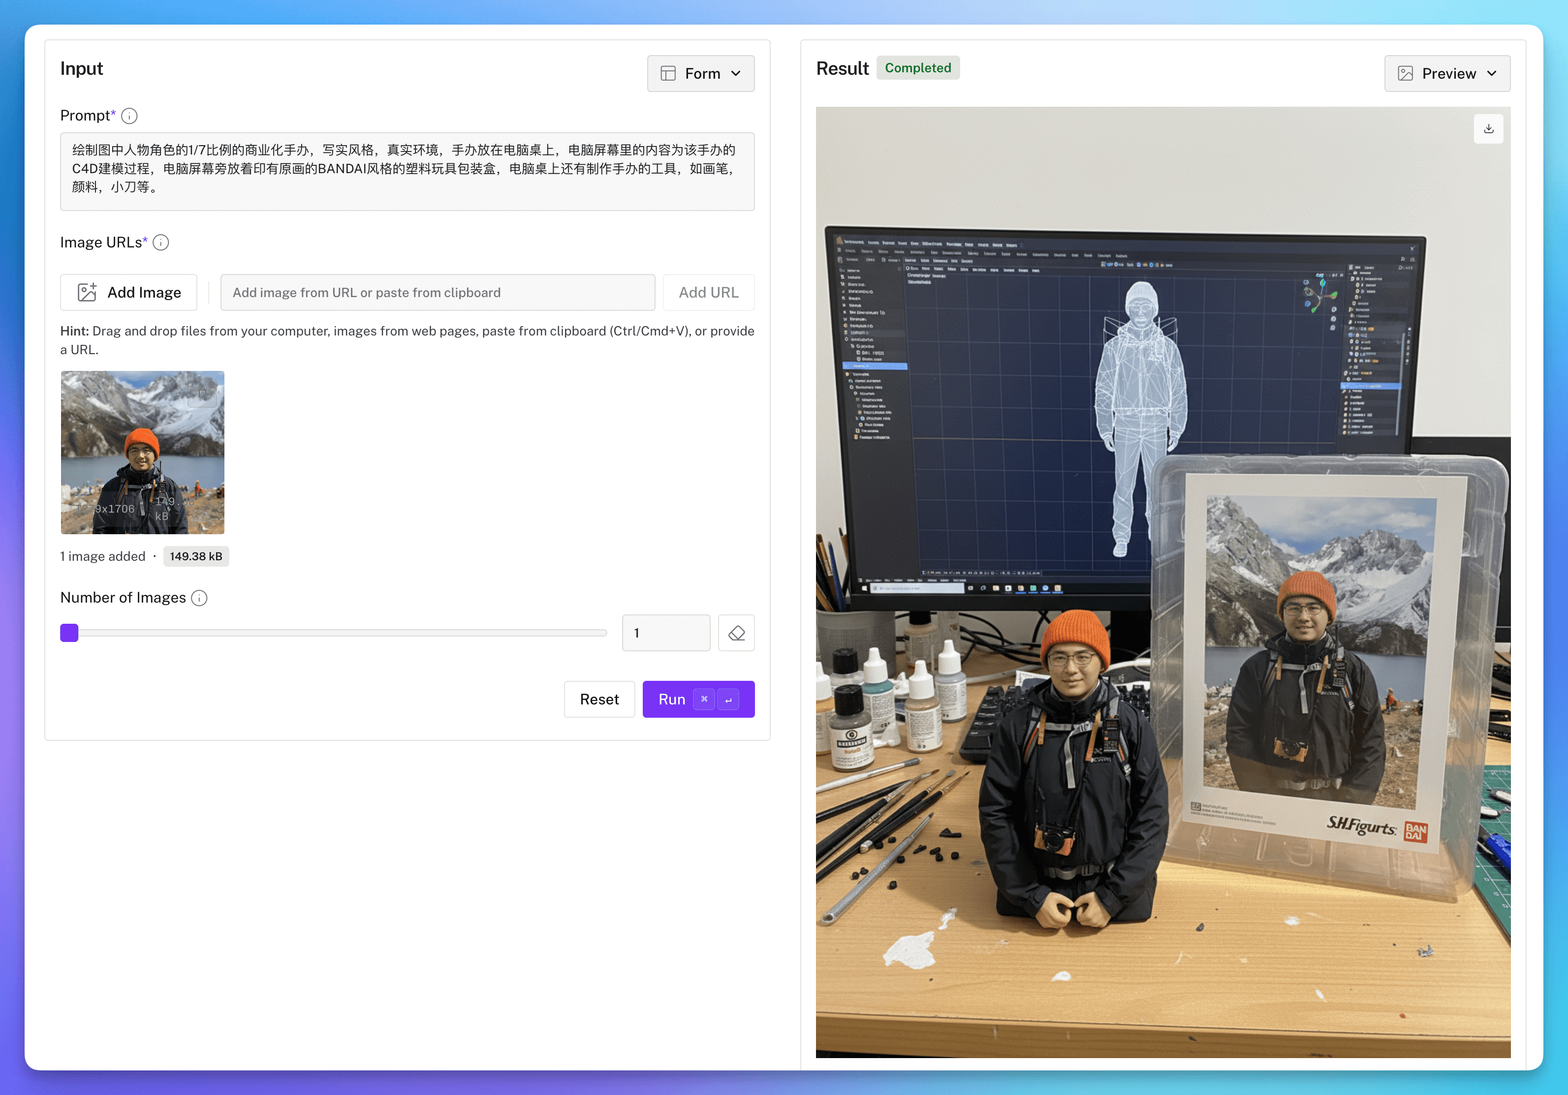Click the Number of Images slider handle
1568x1095 pixels.
(70, 633)
